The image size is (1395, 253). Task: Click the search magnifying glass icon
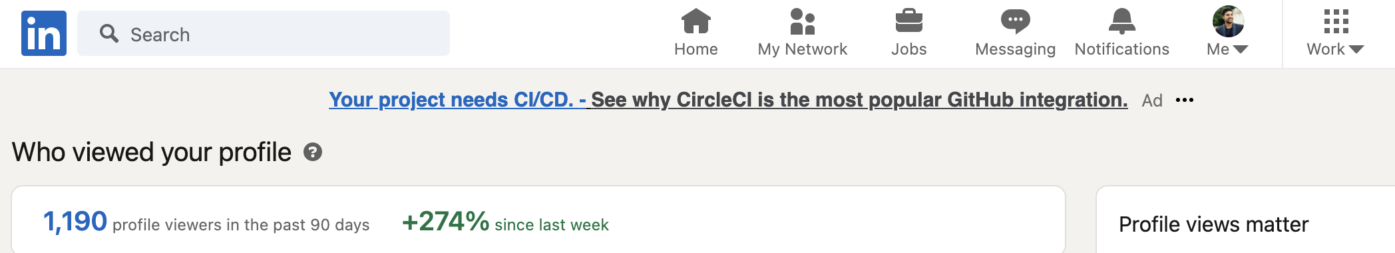coord(109,33)
